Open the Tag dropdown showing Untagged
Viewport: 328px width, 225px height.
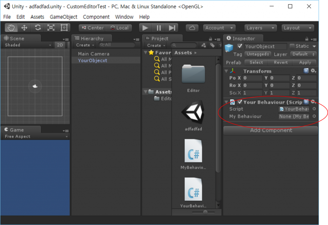(x=258, y=54)
